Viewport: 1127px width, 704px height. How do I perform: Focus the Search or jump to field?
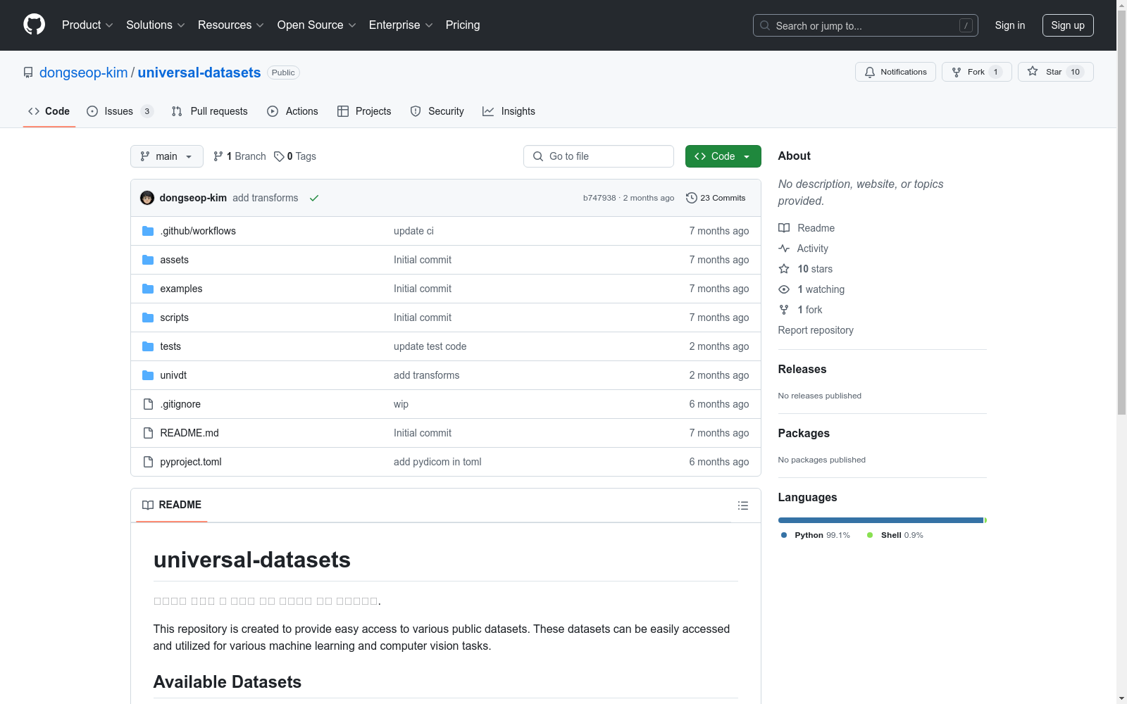866,25
